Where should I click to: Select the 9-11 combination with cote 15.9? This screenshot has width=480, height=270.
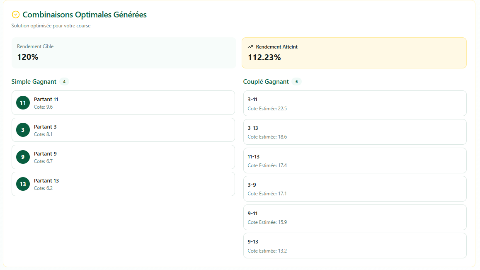[354, 217]
